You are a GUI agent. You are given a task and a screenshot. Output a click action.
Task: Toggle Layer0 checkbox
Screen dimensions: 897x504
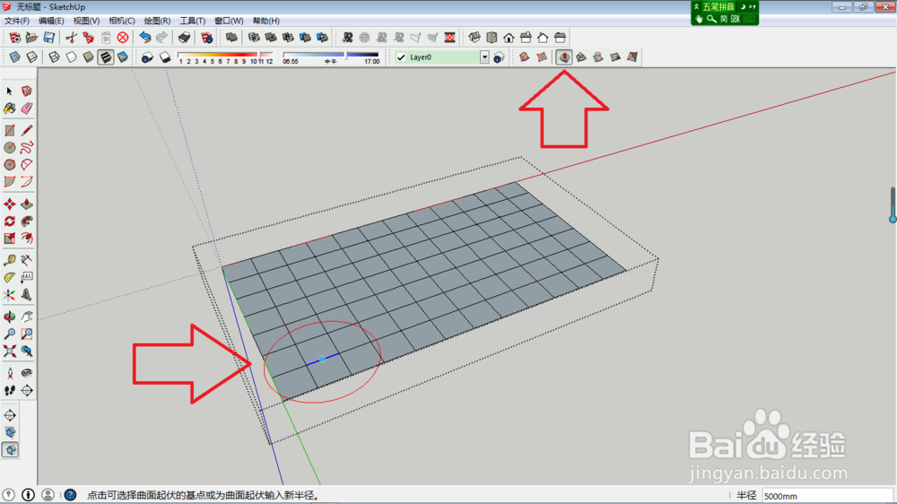(401, 57)
